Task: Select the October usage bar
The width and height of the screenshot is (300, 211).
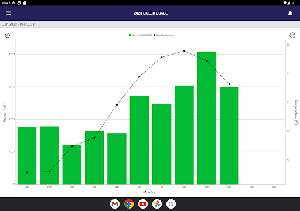Action: (x=229, y=135)
